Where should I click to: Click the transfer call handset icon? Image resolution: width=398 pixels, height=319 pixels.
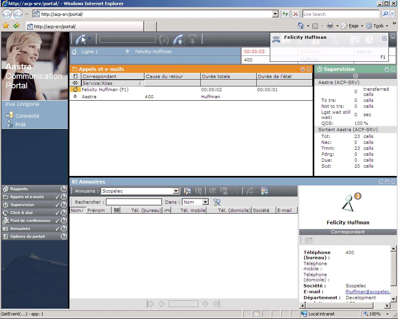(179, 39)
